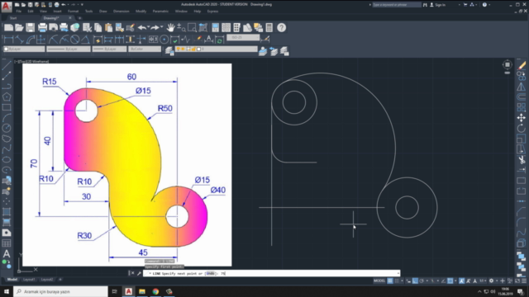Expand the Undo history dropdown arrow
The width and height of the screenshot is (529, 297).
pos(149,27)
